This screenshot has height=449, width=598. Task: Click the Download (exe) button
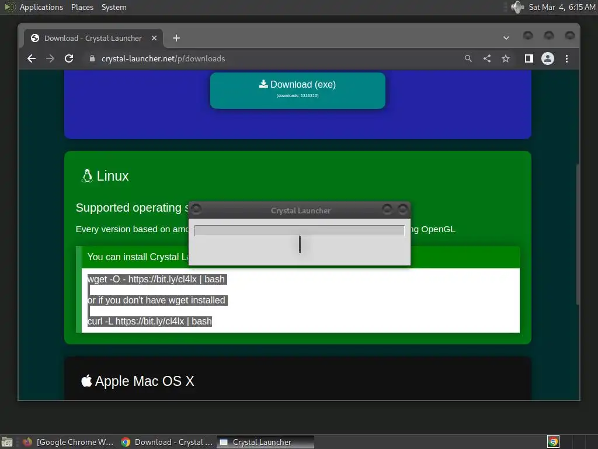(298, 91)
